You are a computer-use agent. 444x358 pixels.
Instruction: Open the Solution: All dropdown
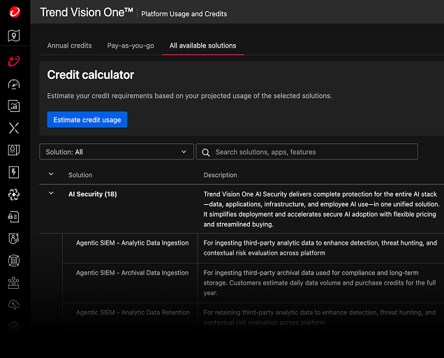click(117, 152)
